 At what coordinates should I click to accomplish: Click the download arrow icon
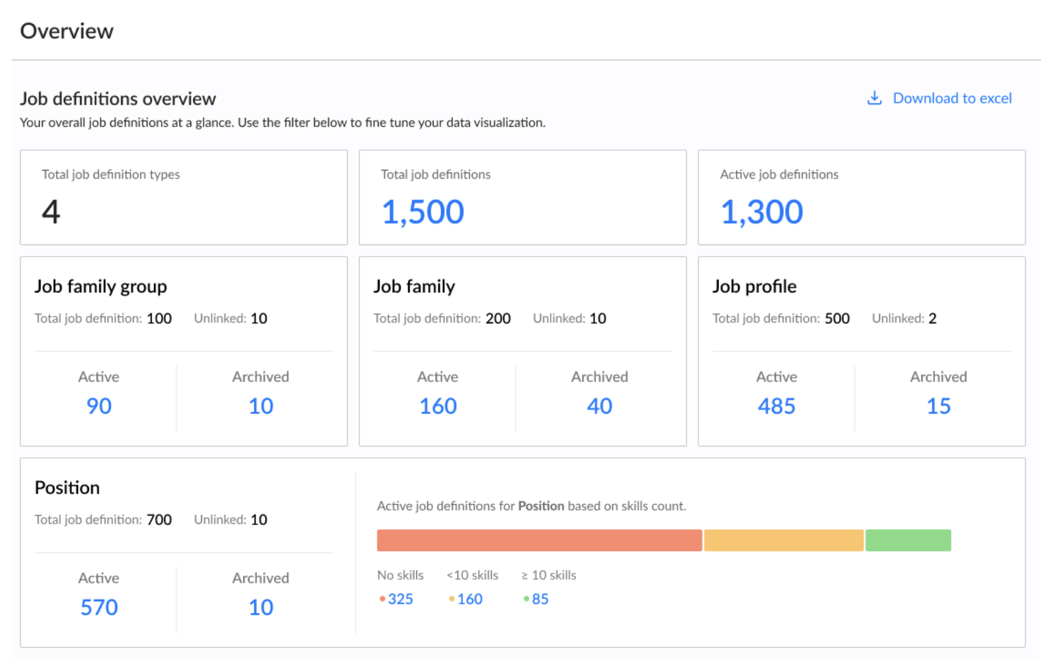875,98
